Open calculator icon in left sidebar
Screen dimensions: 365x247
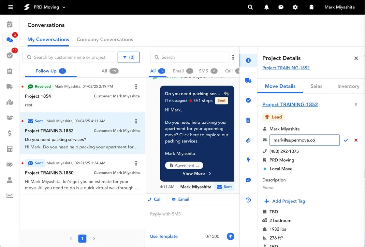click(x=9, y=149)
